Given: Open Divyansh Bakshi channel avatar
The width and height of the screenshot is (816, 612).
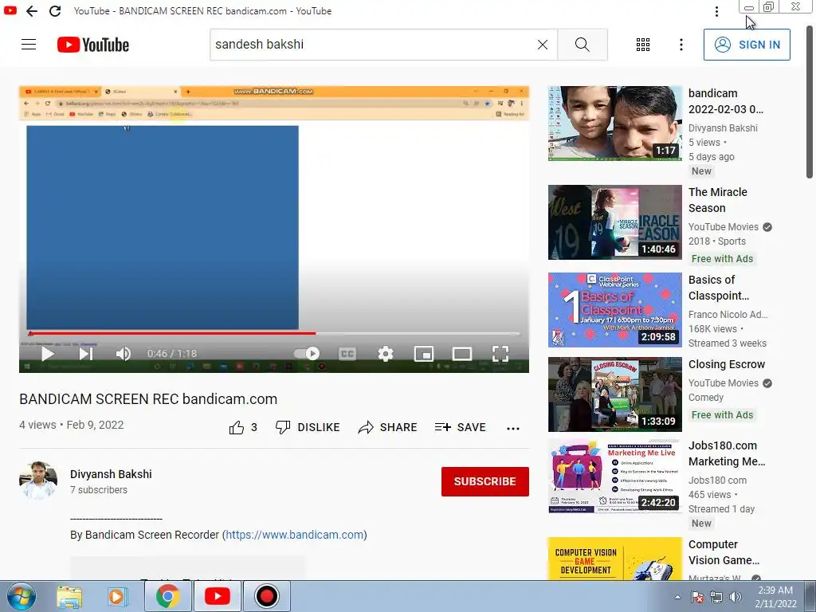Looking at the screenshot, I should [38, 481].
